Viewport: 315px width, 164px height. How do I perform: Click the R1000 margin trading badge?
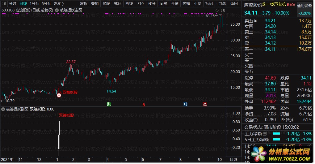291,5
